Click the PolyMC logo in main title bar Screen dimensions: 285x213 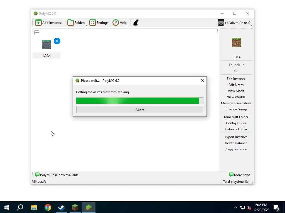[36, 13]
